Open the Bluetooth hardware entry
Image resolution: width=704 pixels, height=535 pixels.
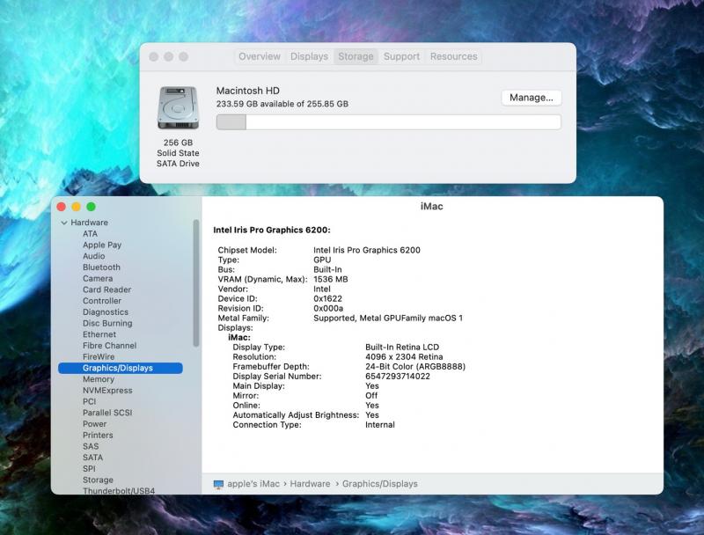pos(101,267)
